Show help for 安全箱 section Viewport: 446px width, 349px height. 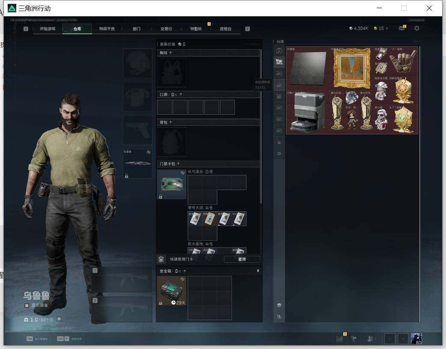tap(184, 271)
